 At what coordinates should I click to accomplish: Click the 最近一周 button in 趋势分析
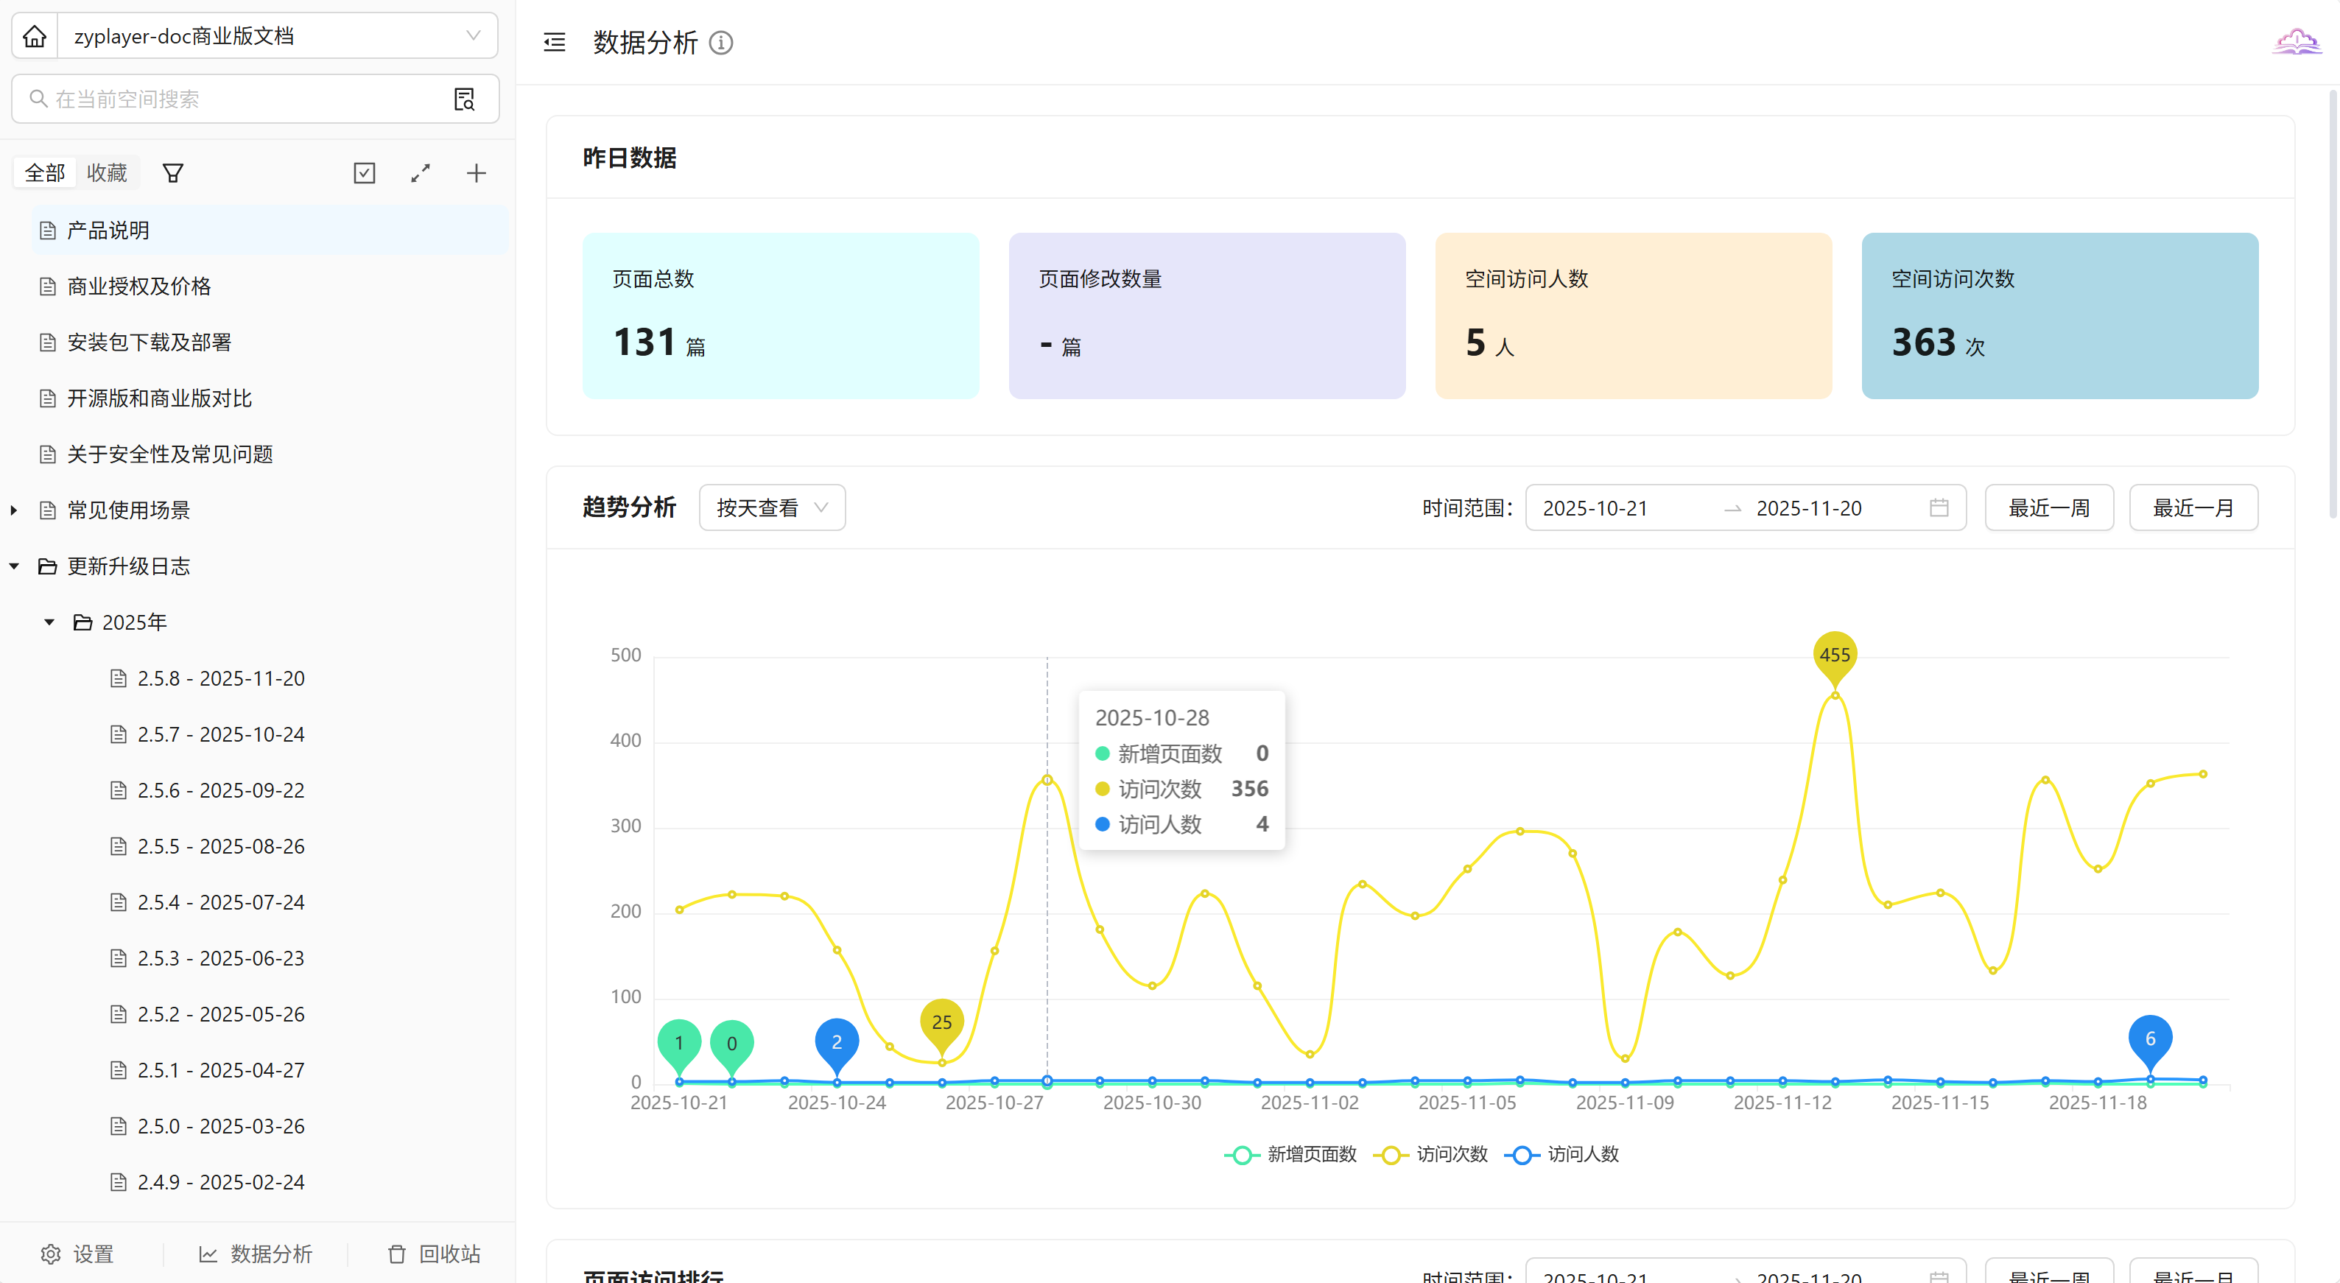coord(2048,508)
